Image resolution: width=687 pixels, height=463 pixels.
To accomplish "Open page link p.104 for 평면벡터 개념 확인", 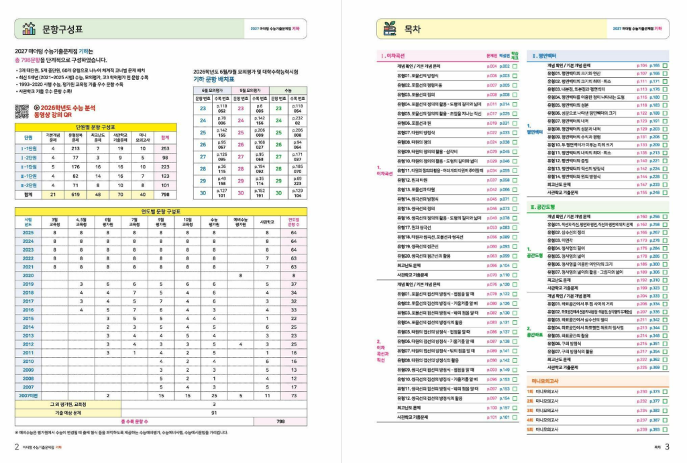I will click(641, 65).
